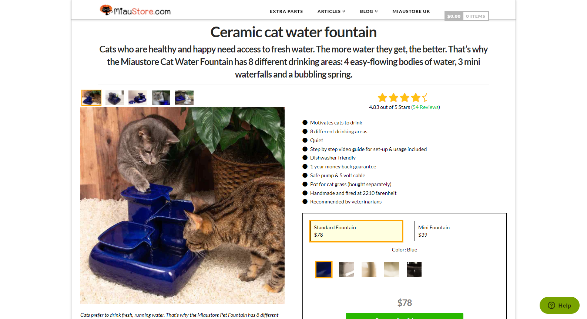Choose the blue color swatch

click(324, 270)
